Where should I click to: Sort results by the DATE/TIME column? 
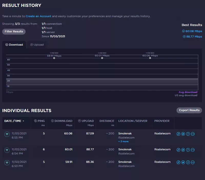pyautogui.click(x=14, y=121)
